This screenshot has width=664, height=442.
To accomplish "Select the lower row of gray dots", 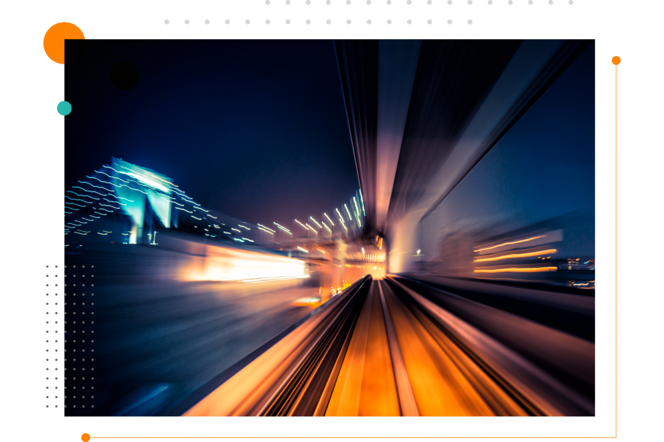I will pyautogui.click(x=319, y=22).
